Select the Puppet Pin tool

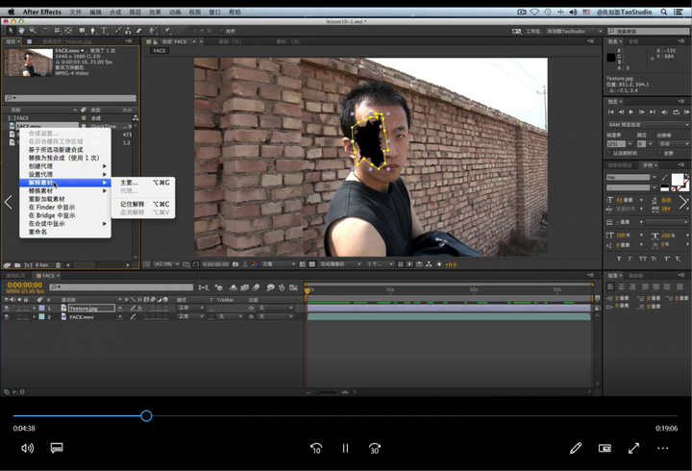(167, 31)
